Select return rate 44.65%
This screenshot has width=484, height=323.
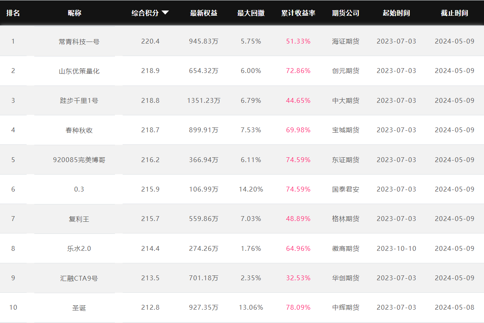(298, 100)
